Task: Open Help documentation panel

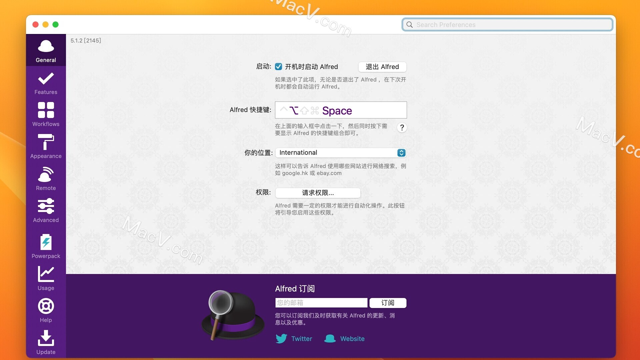Action: [46, 311]
